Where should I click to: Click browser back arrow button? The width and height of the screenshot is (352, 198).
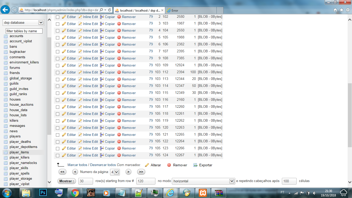click(x=5, y=10)
